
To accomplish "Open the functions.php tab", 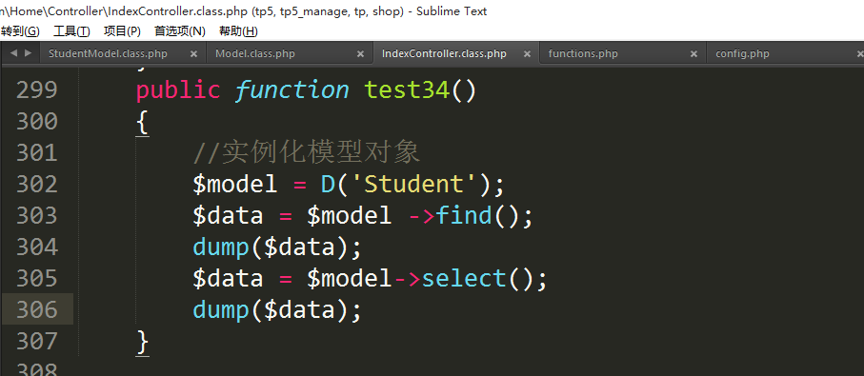I will click(x=583, y=54).
